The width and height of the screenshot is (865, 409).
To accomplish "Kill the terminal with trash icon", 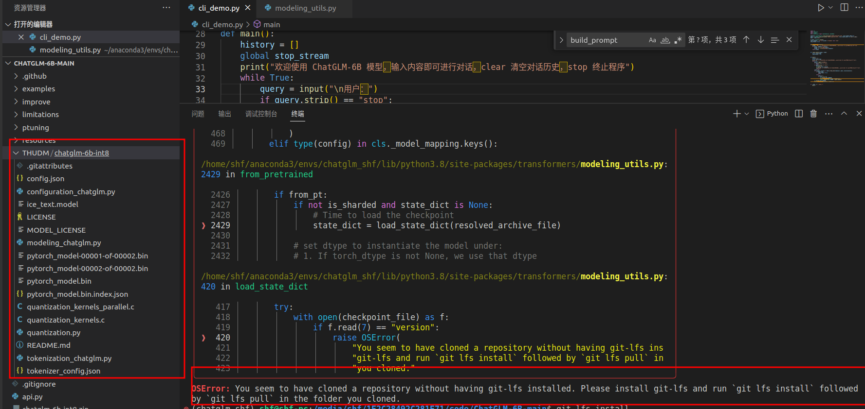I will [x=813, y=113].
